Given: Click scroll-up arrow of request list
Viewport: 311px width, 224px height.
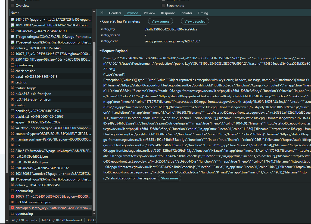Looking at the screenshot, I should [94, 12].
